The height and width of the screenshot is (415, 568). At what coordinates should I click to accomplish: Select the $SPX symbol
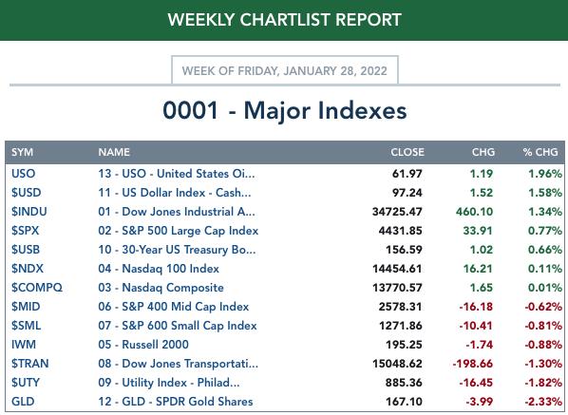click(25, 231)
